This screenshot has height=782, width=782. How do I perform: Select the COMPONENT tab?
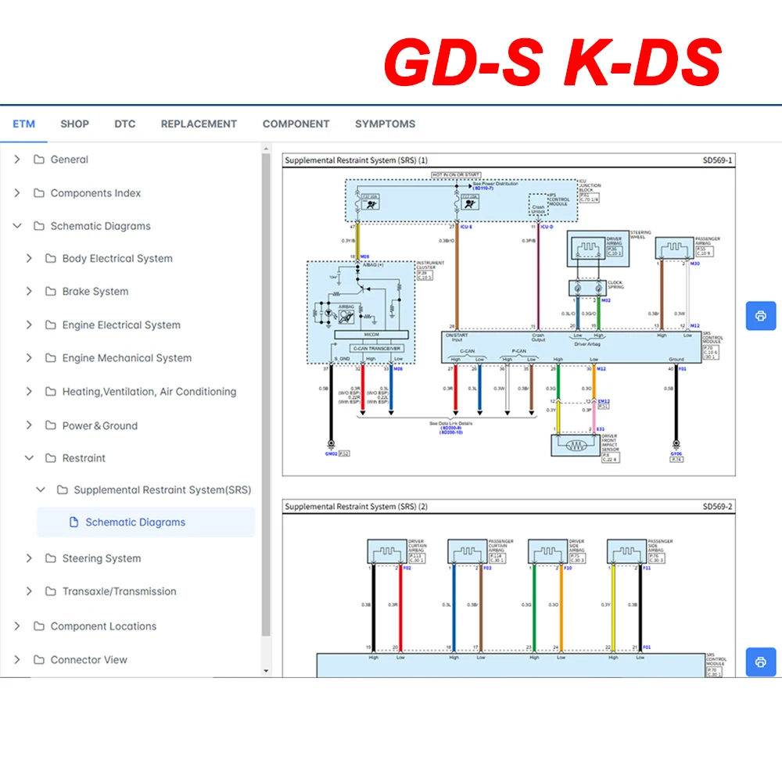click(x=296, y=124)
